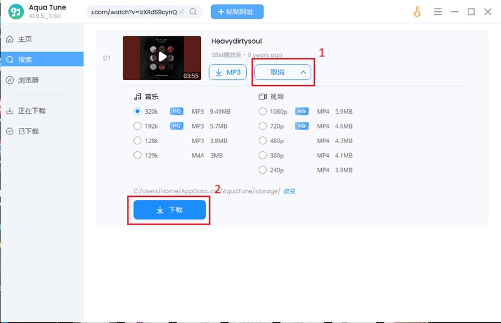Click the 音乐 music section header icon
Viewport: 501px width, 323px height.
[x=138, y=97]
